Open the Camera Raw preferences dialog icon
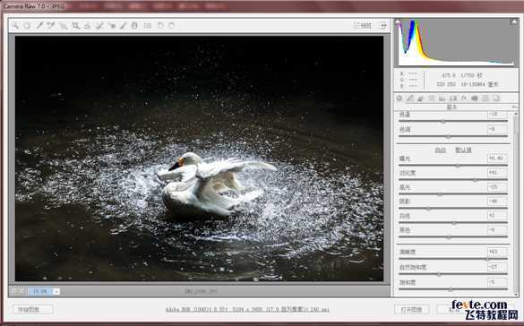 148,25
